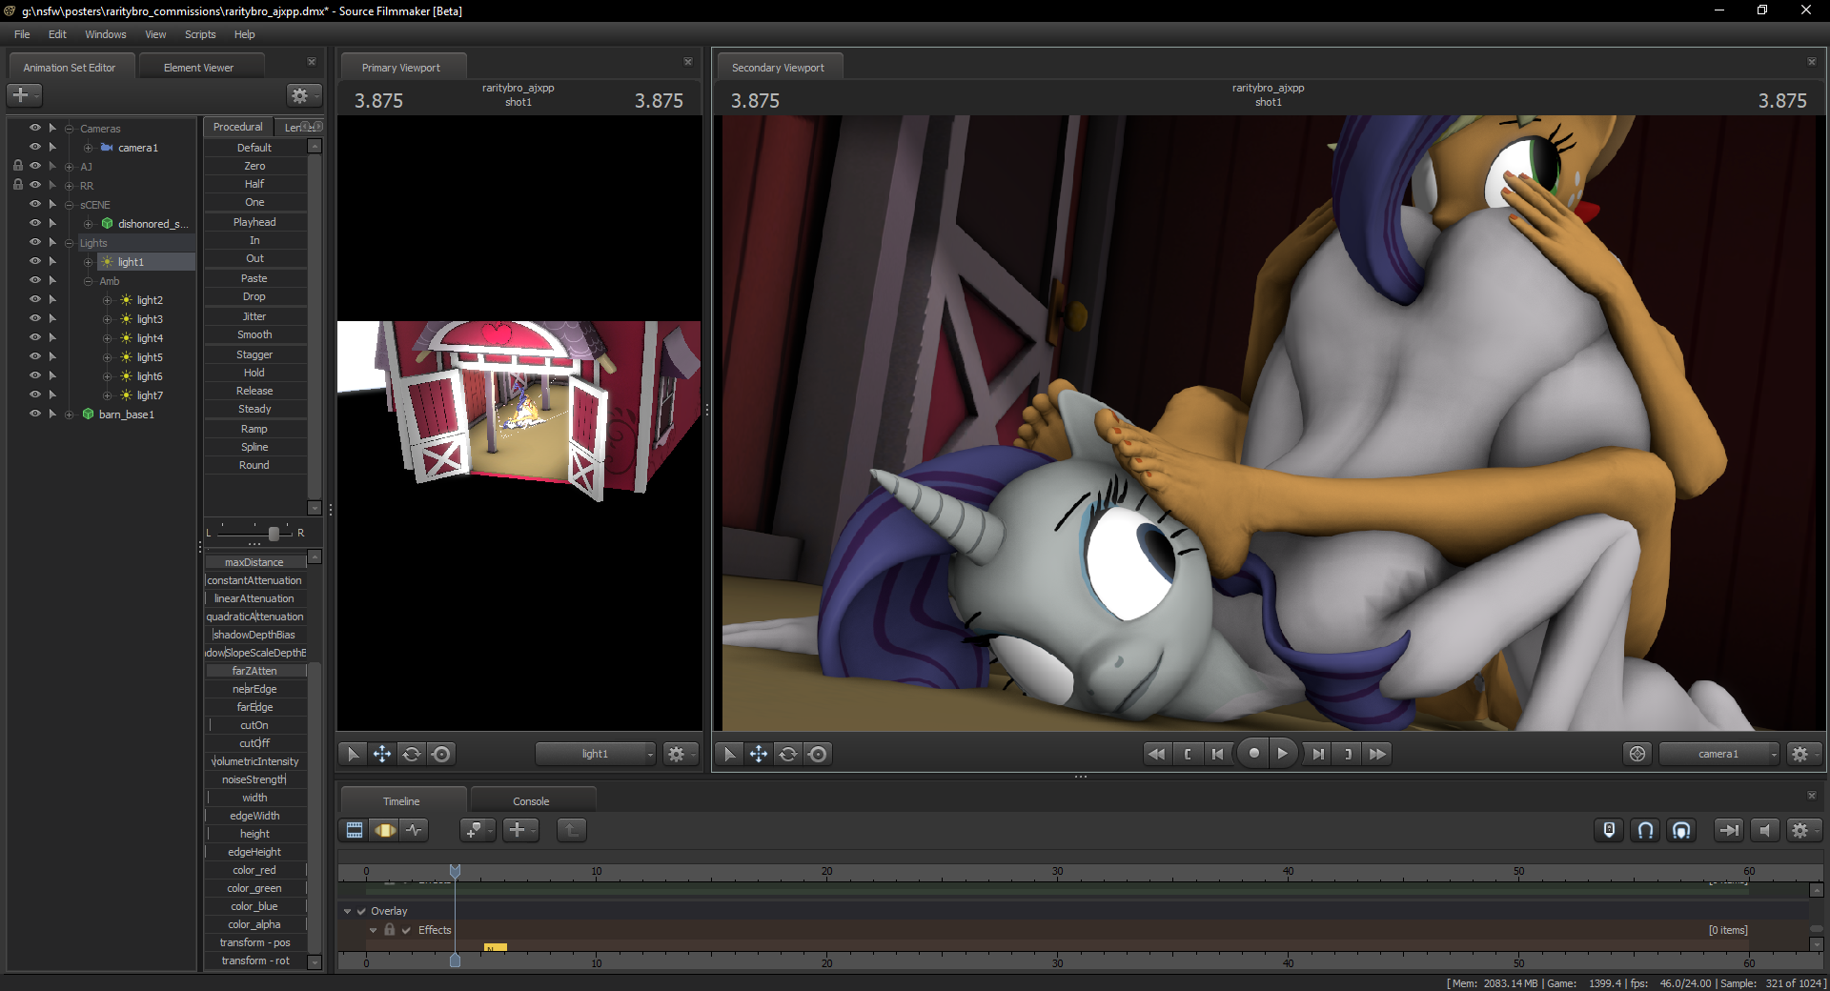Activate the rotate manipulator in Secondary Viewport

[788, 754]
